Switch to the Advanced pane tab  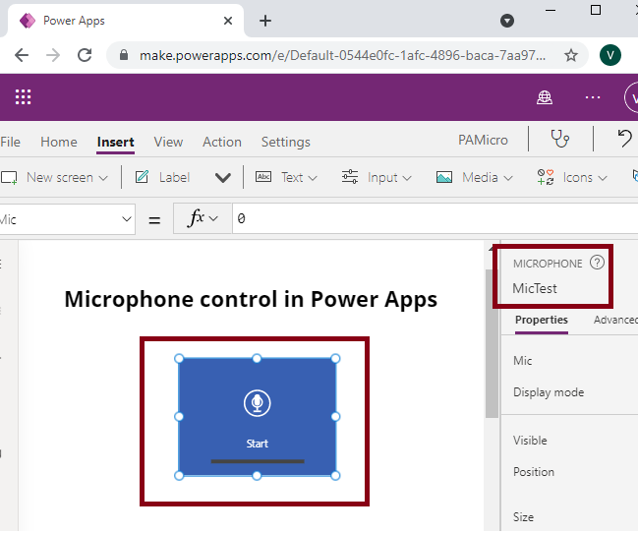(x=615, y=321)
